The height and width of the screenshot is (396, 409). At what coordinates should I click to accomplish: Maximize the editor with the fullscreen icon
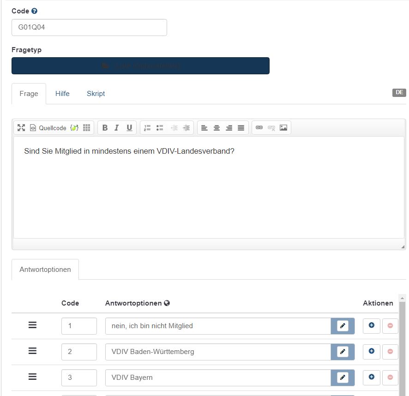coord(21,128)
